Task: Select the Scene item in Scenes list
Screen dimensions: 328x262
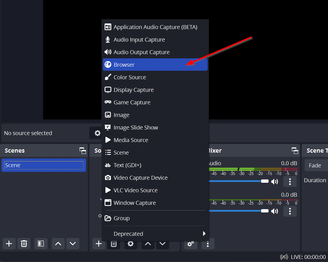Action: click(x=44, y=165)
